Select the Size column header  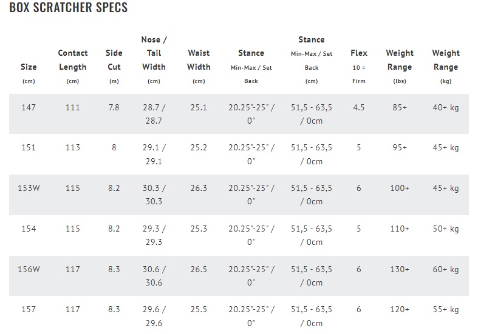tap(29, 73)
